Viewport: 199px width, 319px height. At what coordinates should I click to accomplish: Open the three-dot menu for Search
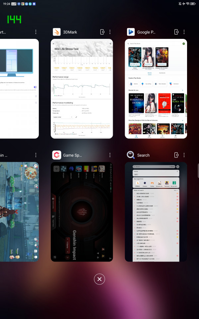pos(184,155)
